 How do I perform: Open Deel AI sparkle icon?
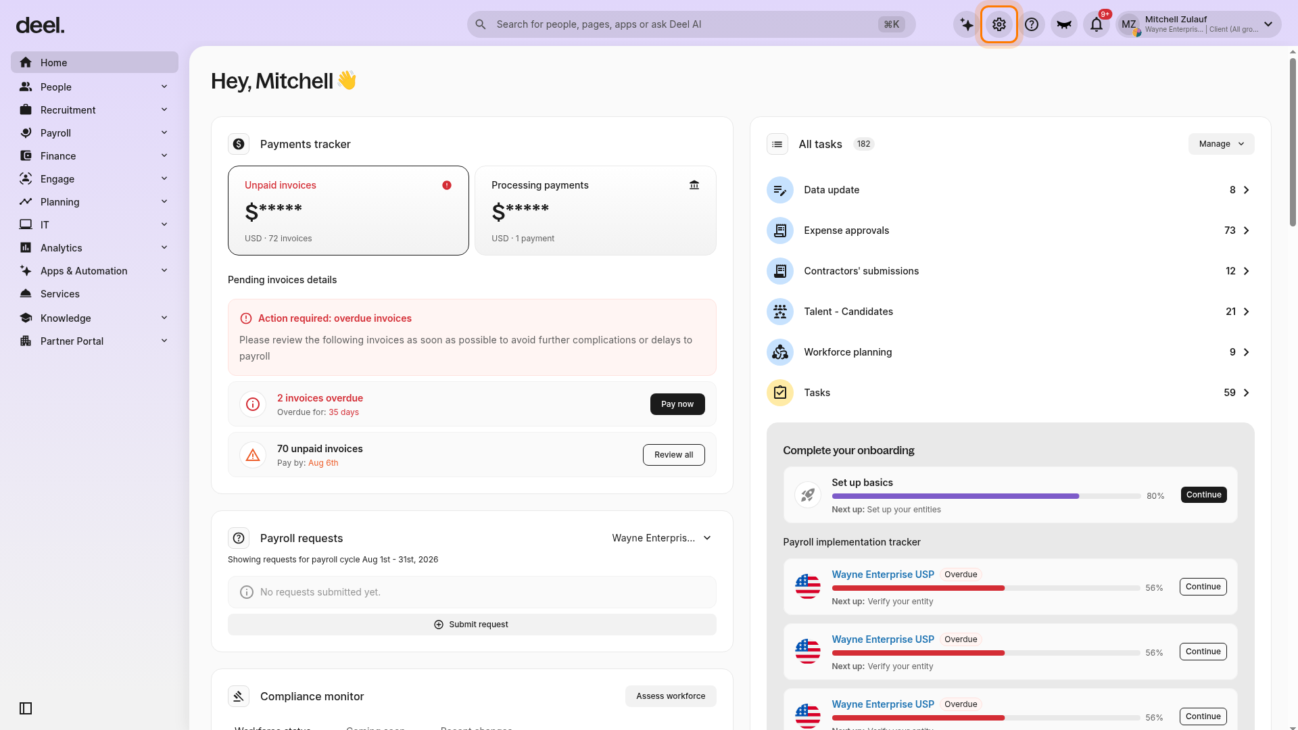967,25
